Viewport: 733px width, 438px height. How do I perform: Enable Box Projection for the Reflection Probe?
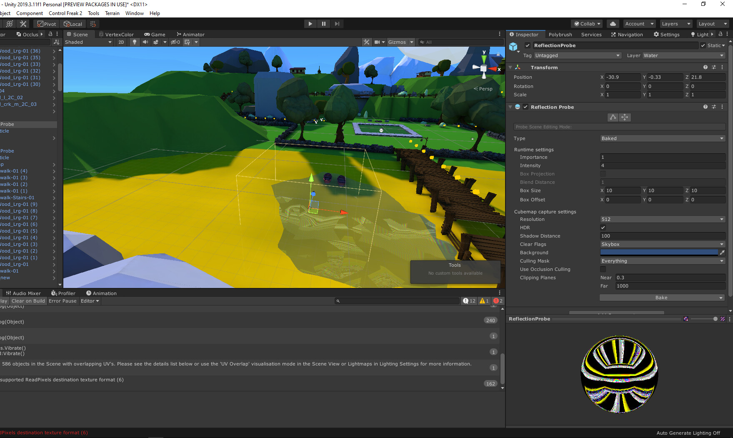pos(603,174)
